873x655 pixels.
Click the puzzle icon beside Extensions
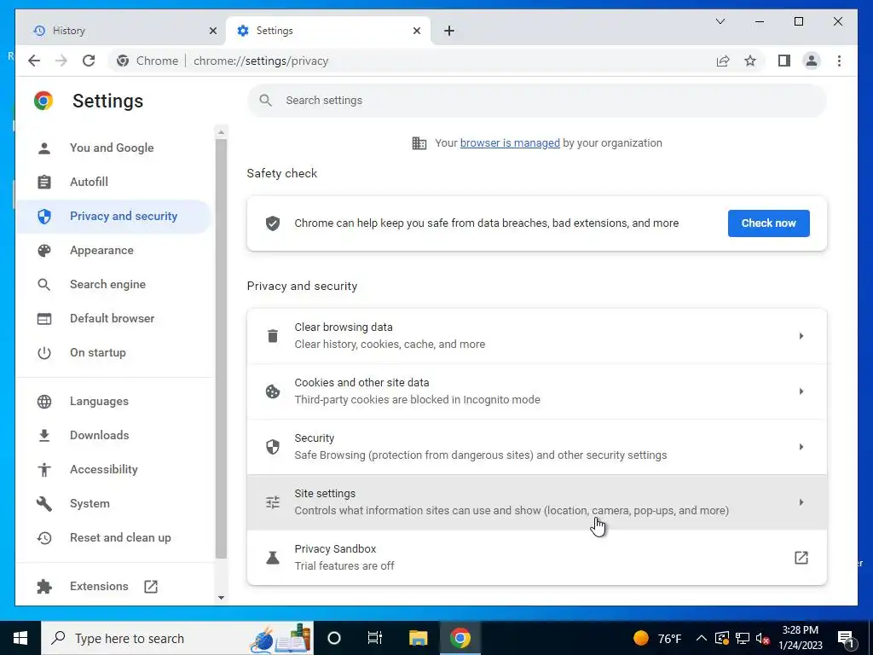coord(44,587)
